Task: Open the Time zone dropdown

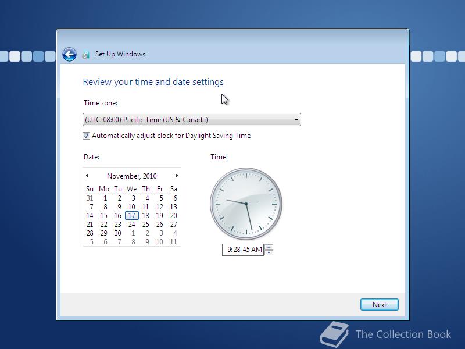Action: click(x=192, y=119)
